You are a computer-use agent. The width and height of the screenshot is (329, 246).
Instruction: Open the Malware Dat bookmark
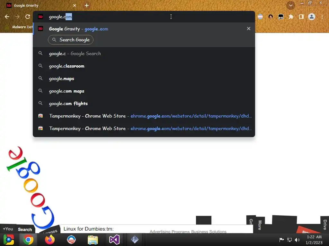[x=19, y=27]
